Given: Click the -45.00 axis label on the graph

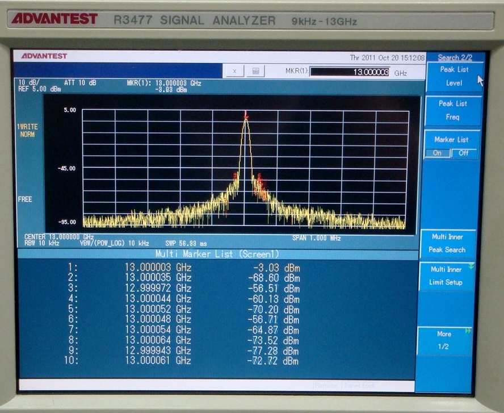Looking at the screenshot, I should tap(67, 169).
